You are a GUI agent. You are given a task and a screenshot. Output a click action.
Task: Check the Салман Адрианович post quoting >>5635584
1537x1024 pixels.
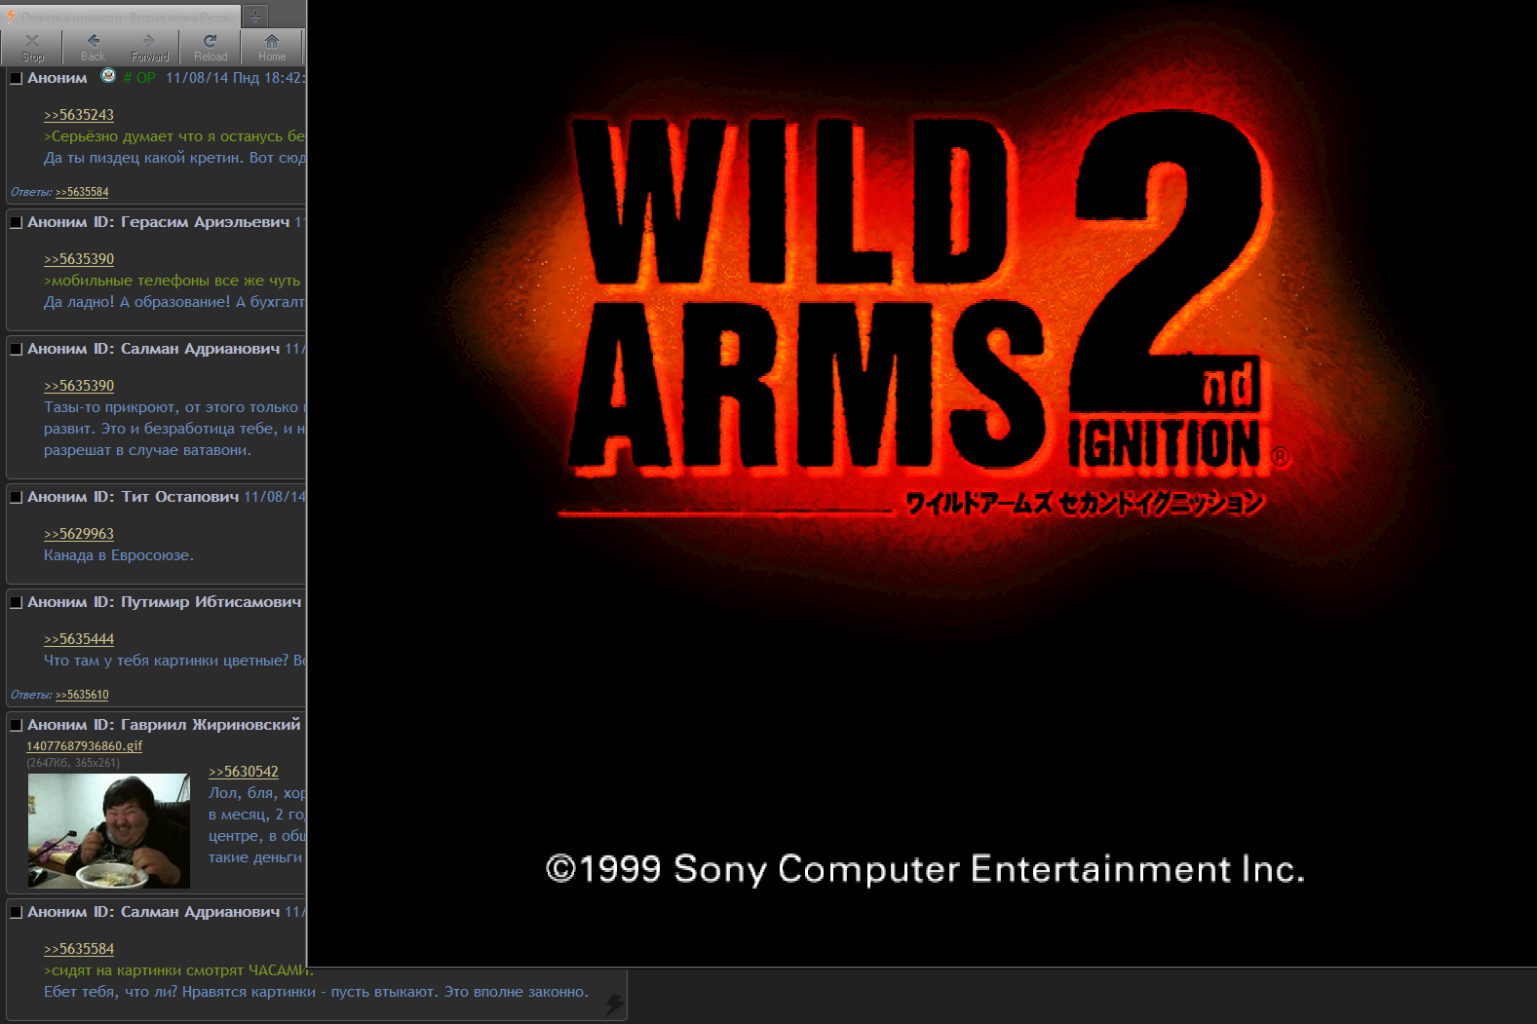16,912
